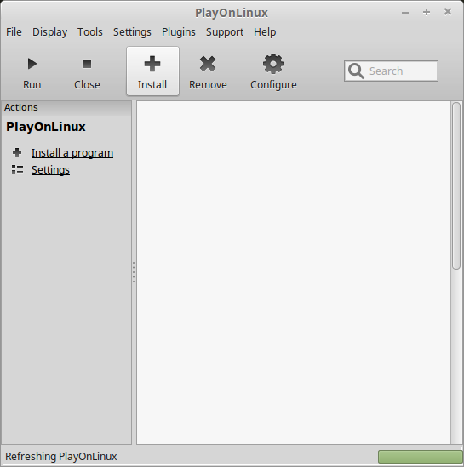This screenshot has width=464, height=467.
Task: Click the vertical scrollbar in program list
Action: (456, 185)
